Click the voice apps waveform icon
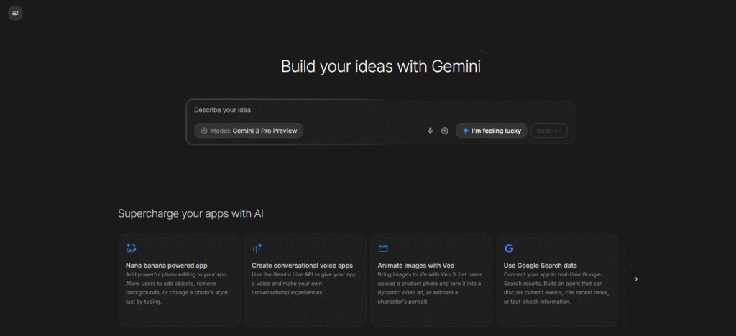Viewport: 736px width, 336px height. 257,248
